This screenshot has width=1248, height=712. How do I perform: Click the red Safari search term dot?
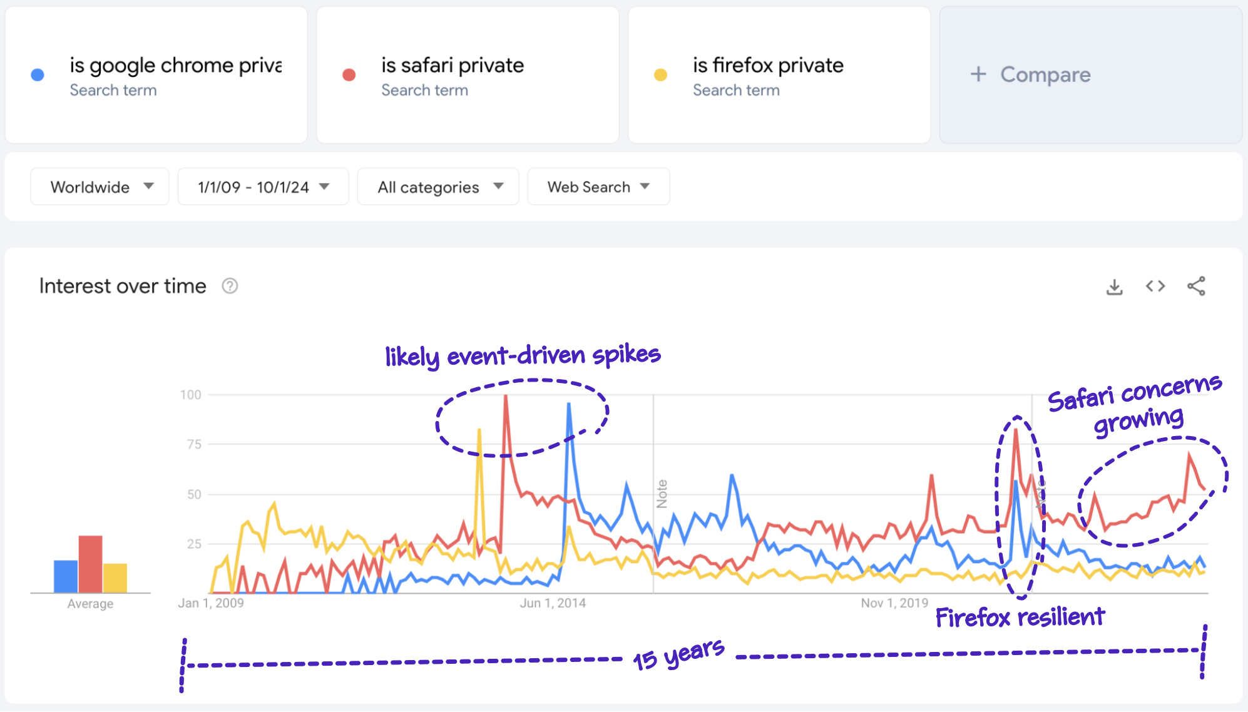pyautogui.click(x=350, y=76)
